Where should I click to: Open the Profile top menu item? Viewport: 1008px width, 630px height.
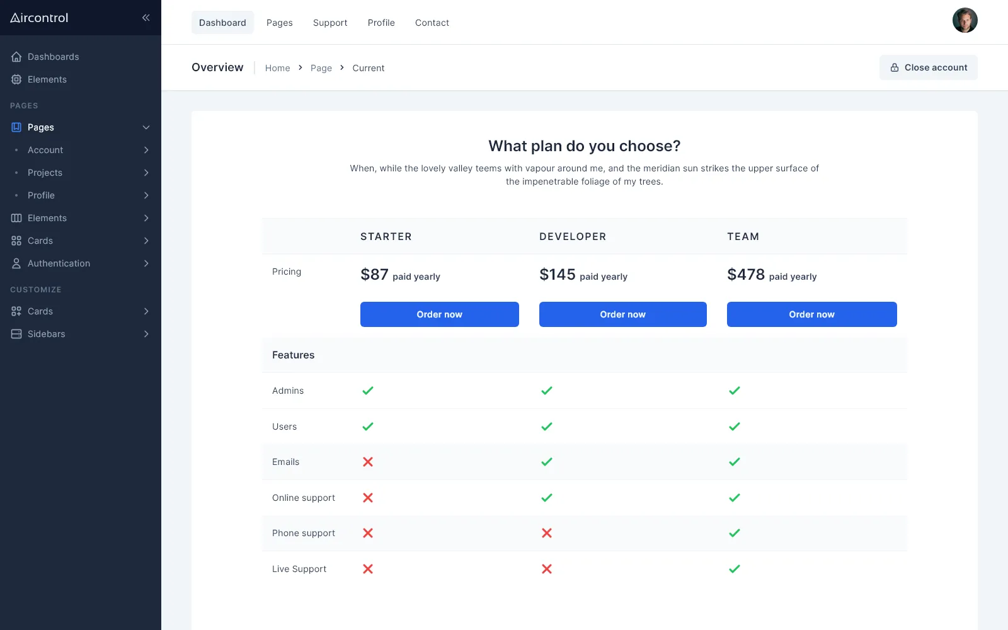coord(381,23)
